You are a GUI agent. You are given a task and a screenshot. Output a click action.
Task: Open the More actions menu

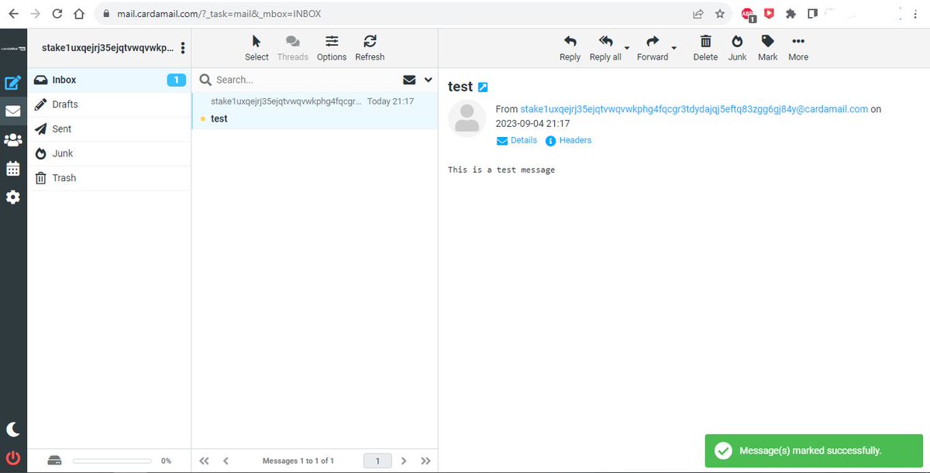coord(798,48)
